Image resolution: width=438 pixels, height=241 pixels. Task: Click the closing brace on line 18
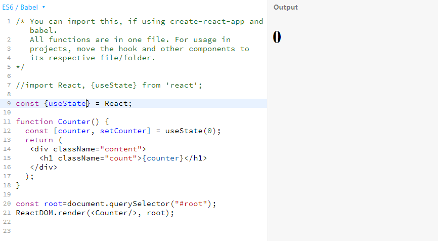click(x=18, y=185)
